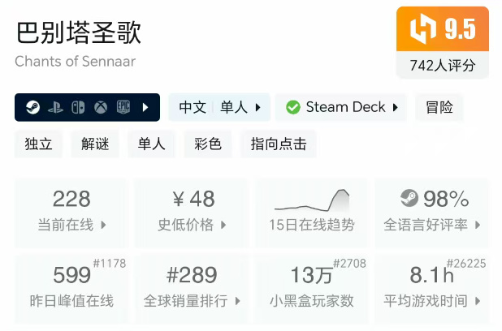The image size is (502, 331).
Task: Open the 解谜 puzzle tag
Action: point(95,144)
